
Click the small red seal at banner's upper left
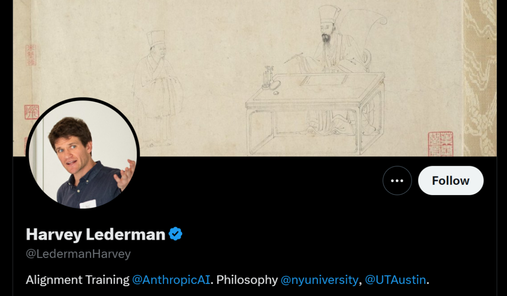[31, 55]
